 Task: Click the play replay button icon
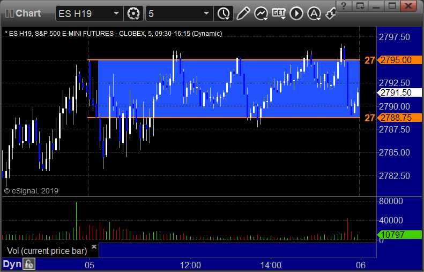296,13
